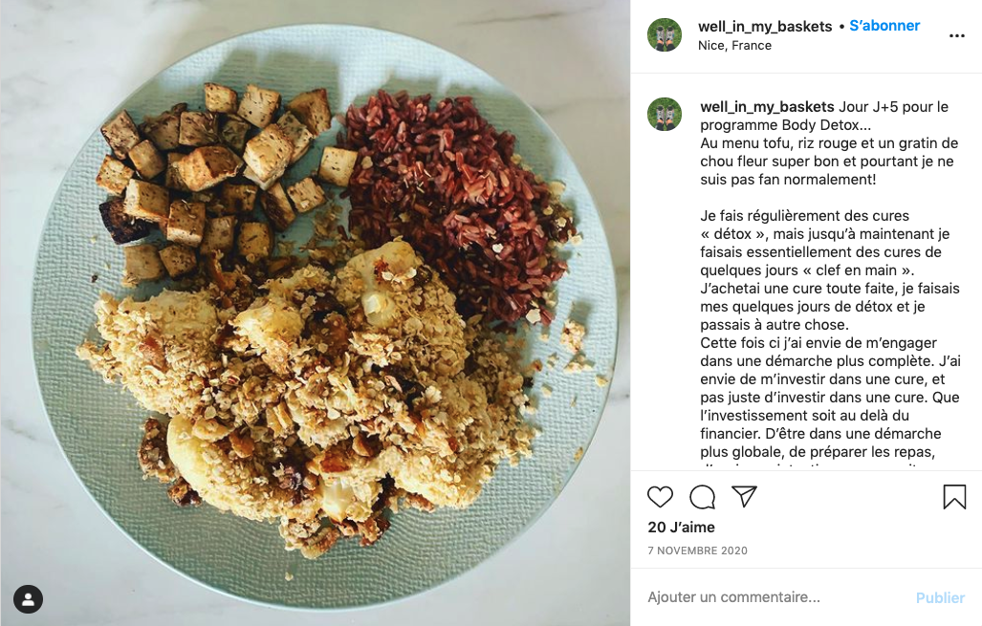Open well_in_my_baskets username in header
Image resolution: width=982 pixels, height=626 pixels.
[765, 27]
